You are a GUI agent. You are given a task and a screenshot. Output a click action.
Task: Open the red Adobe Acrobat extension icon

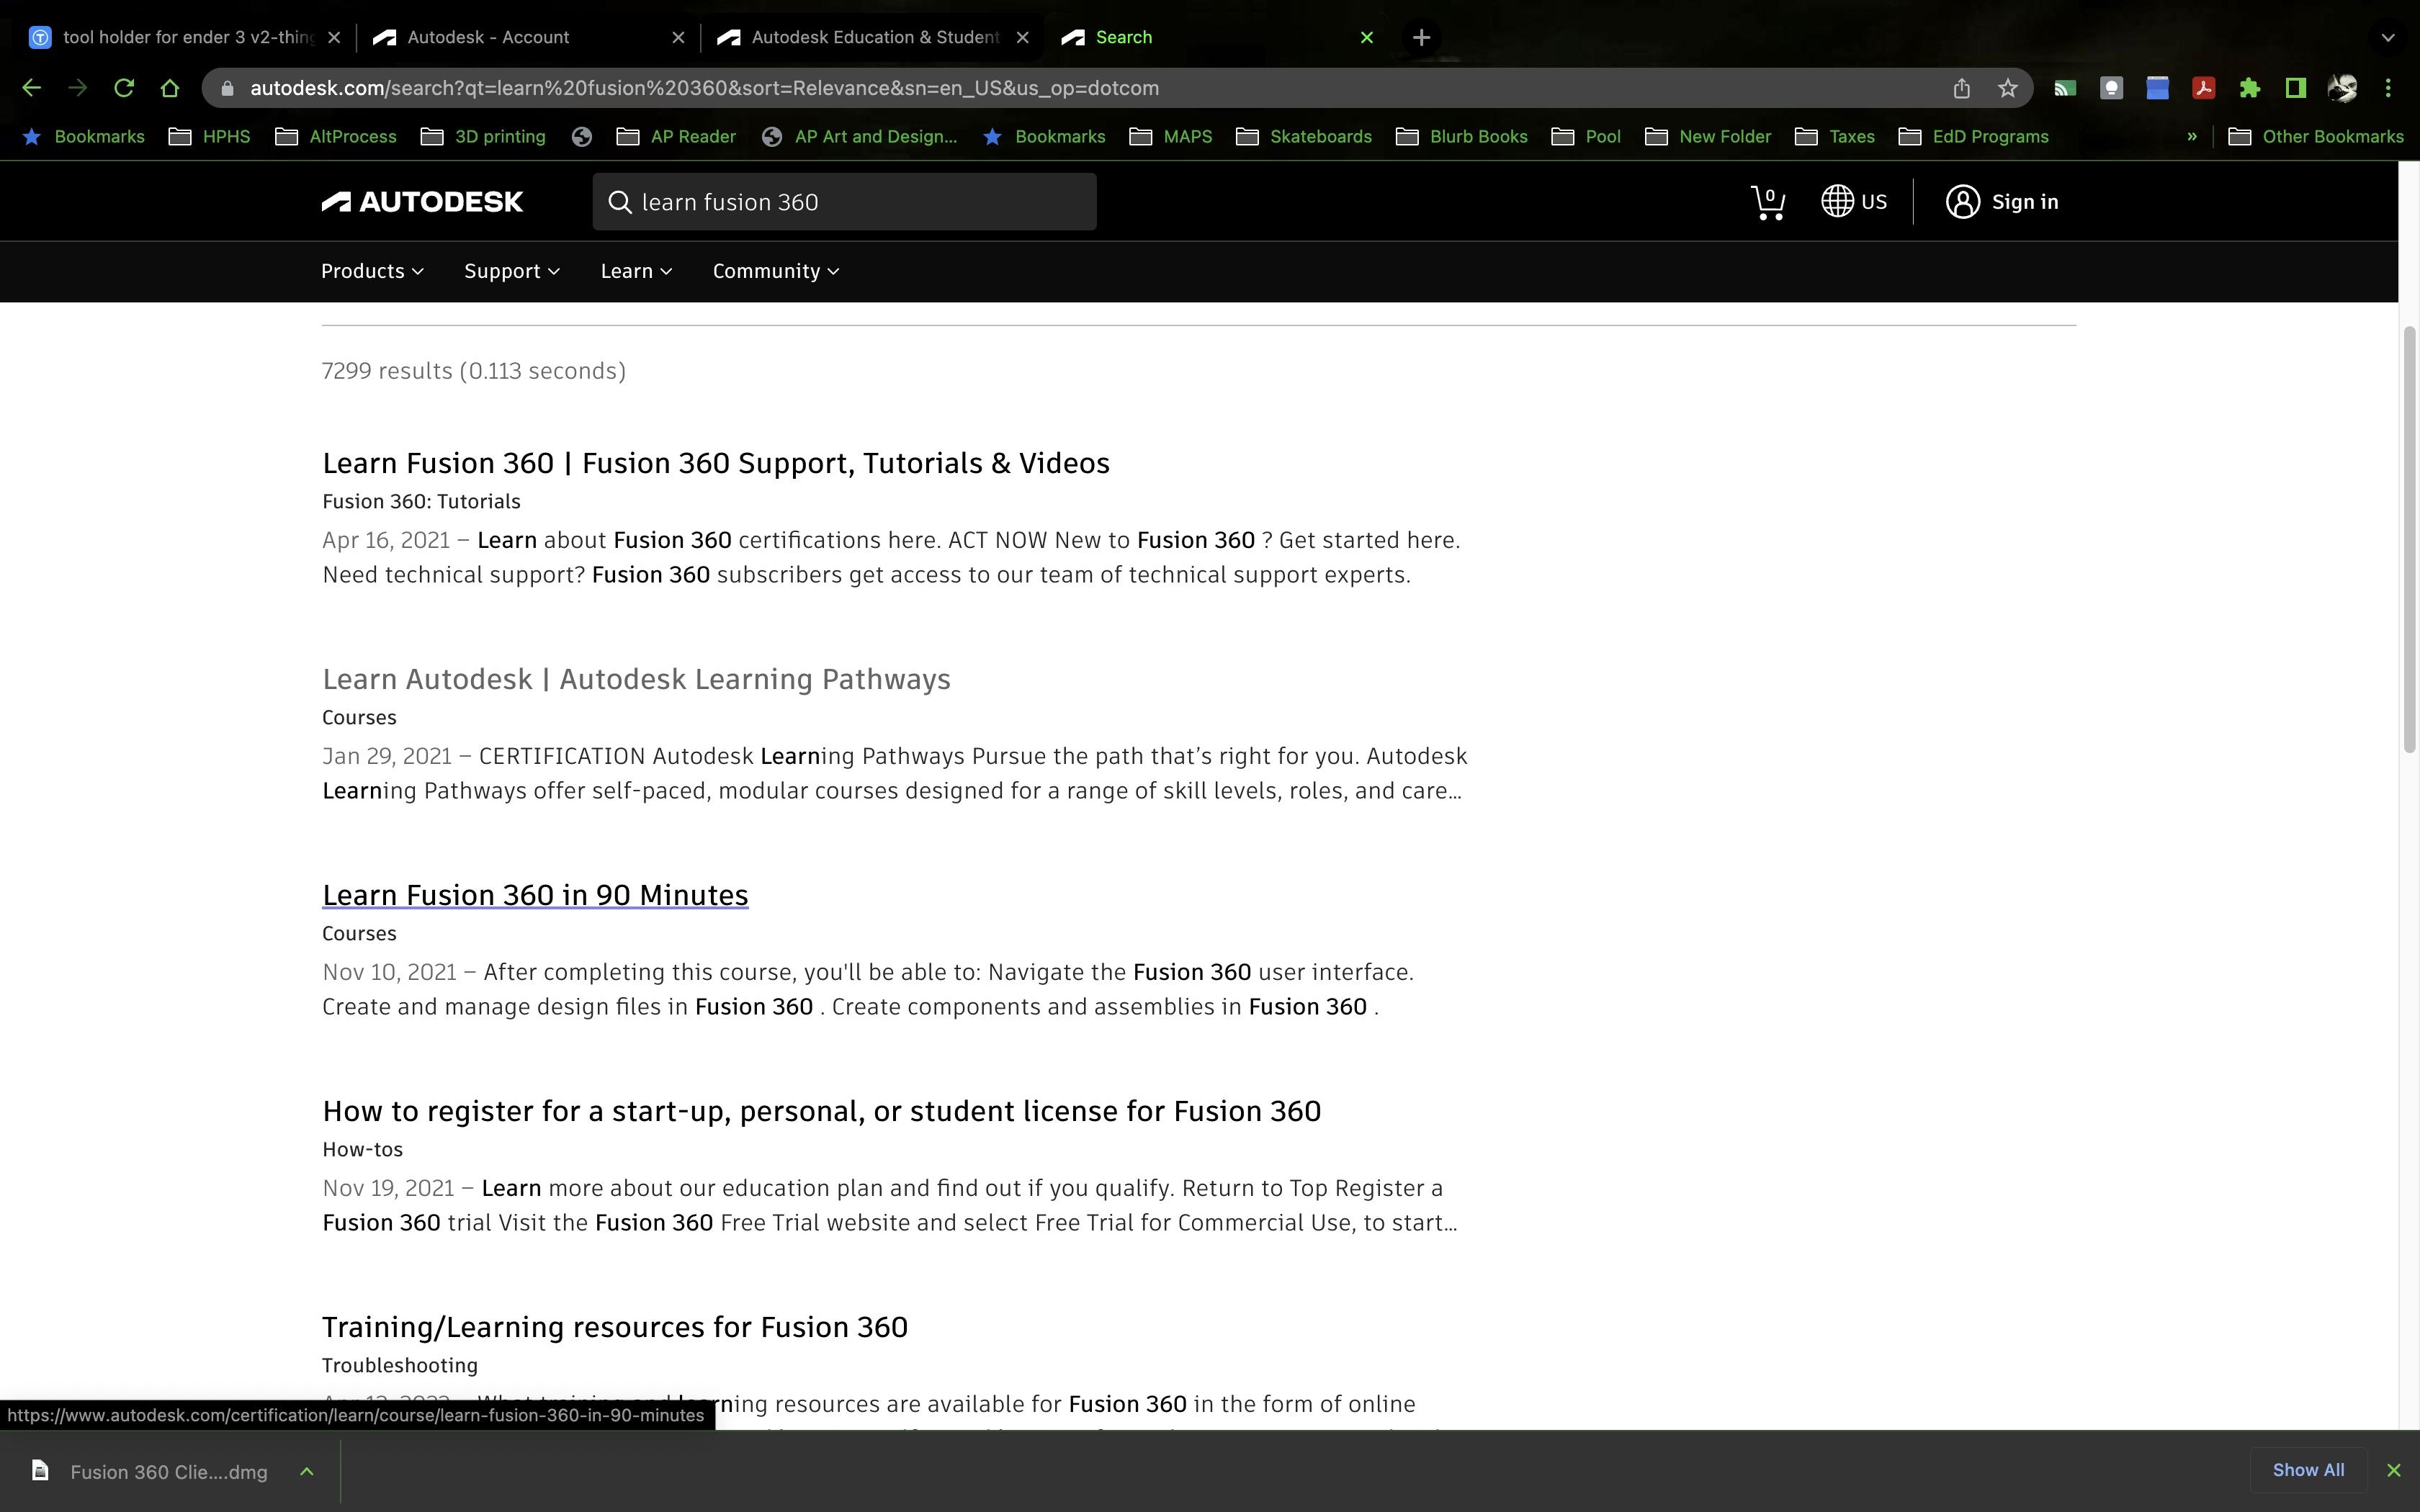tap(2203, 88)
